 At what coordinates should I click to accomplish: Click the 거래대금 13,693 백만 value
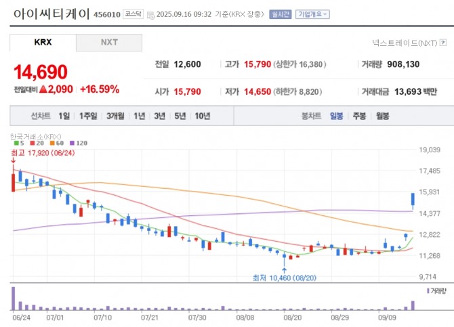pos(415,91)
